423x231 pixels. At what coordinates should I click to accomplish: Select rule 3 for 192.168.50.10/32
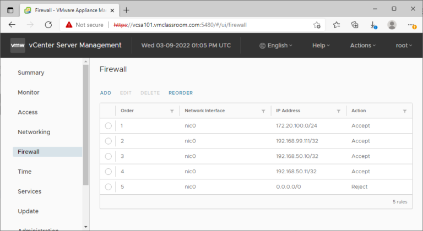point(108,156)
